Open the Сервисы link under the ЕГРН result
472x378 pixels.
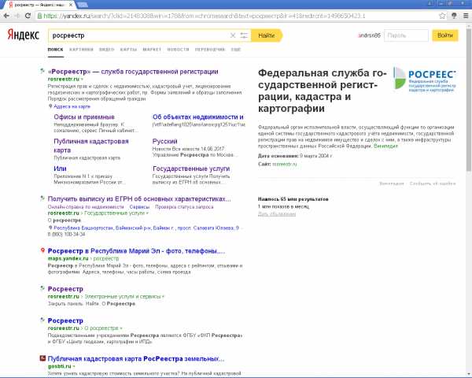point(139,207)
